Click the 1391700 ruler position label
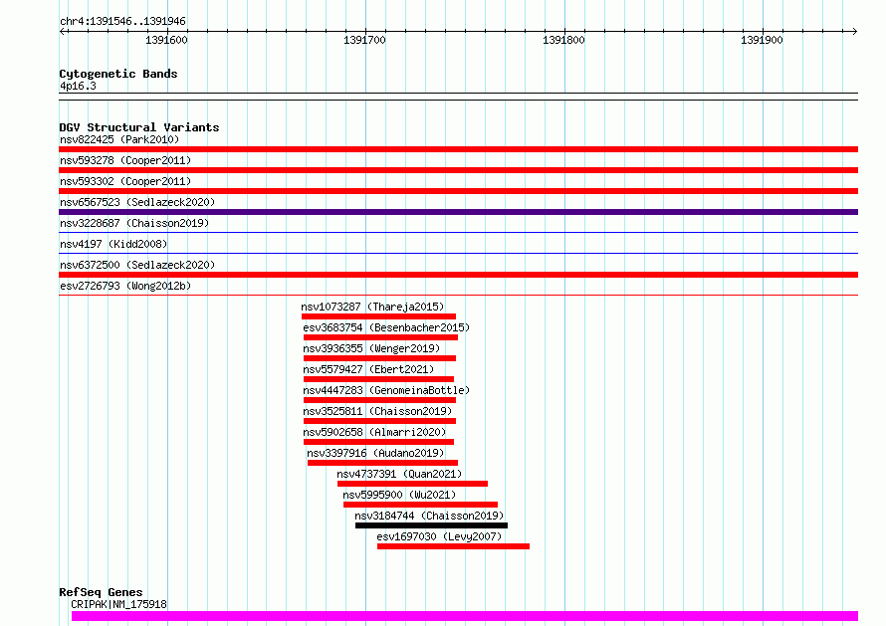The height and width of the screenshot is (626, 886). pyautogui.click(x=365, y=40)
